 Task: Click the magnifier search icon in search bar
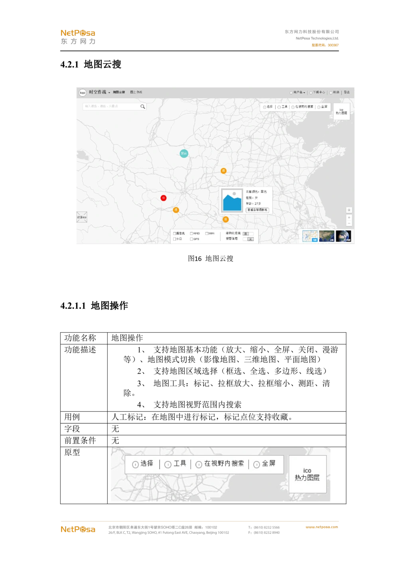pyautogui.click(x=142, y=106)
